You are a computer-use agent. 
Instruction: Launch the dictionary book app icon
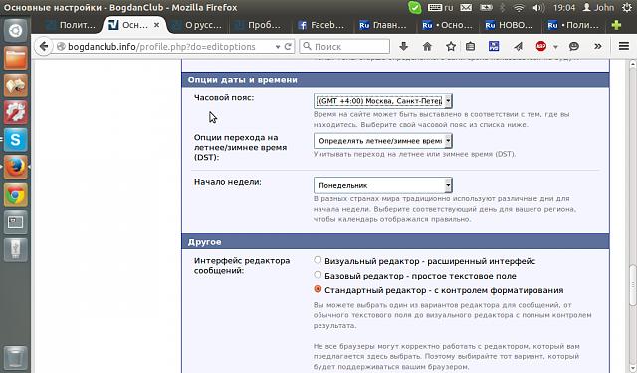(x=16, y=85)
